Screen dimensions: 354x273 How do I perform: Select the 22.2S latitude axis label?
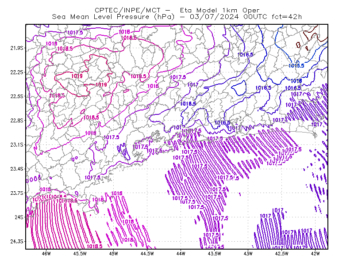[17, 72]
